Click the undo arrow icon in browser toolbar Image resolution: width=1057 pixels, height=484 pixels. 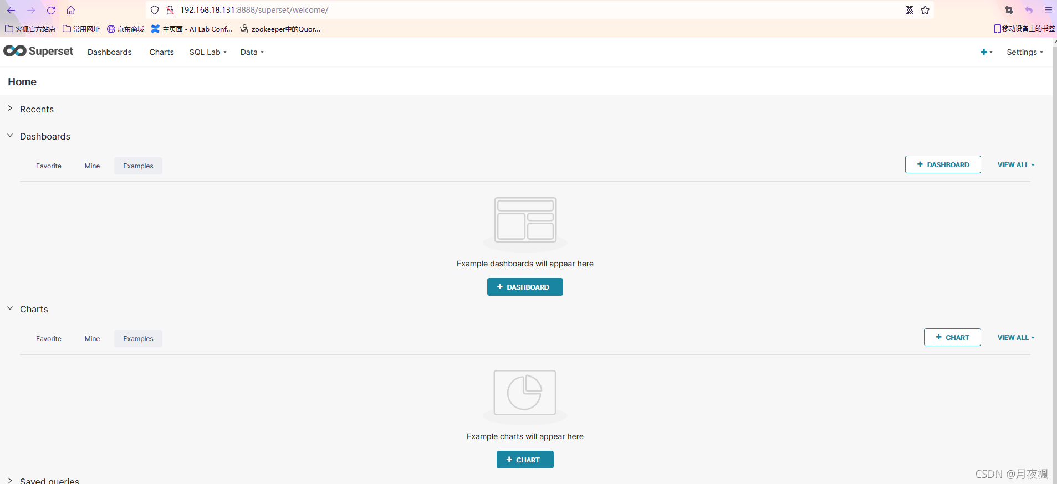(1029, 10)
